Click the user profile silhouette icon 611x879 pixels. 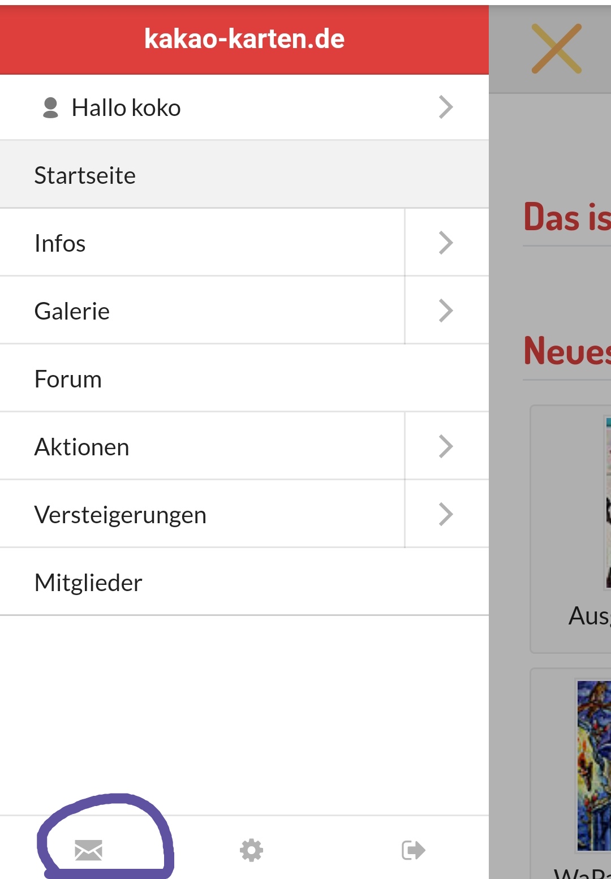point(51,107)
